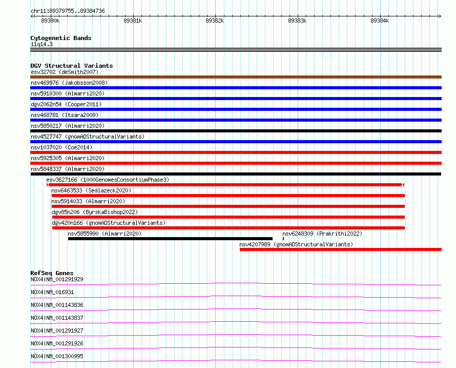Click nsv4527747 (gnomADStructuralVariants) label
This screenshot has width=456, height=368.
(x=88, y=137)
